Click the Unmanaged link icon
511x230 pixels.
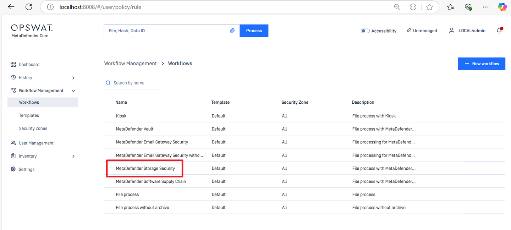409,31
